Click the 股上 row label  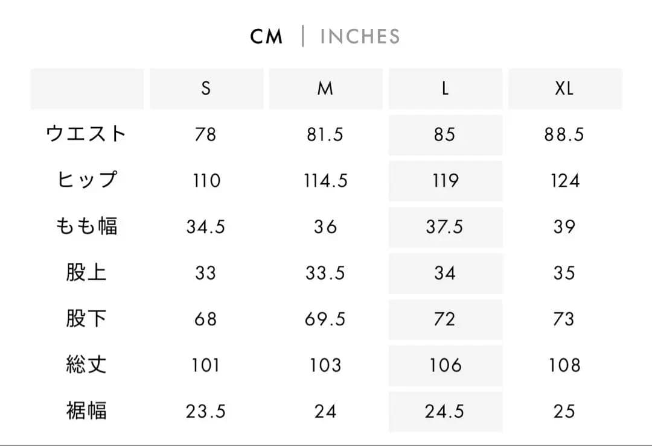click(x=86, y=273)
